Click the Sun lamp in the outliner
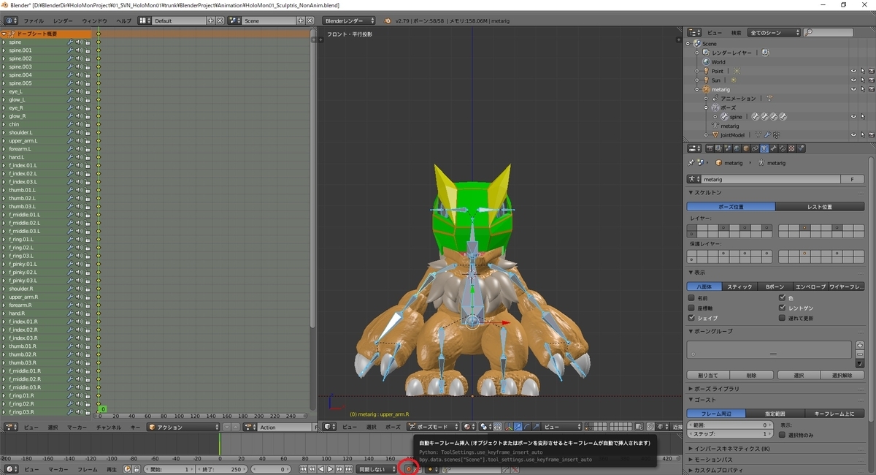Screen dimensions: 876x475 pos(716,80)
